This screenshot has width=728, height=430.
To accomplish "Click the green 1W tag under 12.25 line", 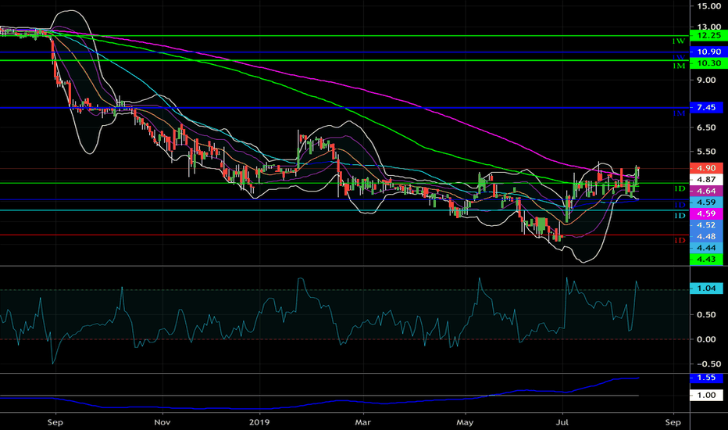I will 679,41.
